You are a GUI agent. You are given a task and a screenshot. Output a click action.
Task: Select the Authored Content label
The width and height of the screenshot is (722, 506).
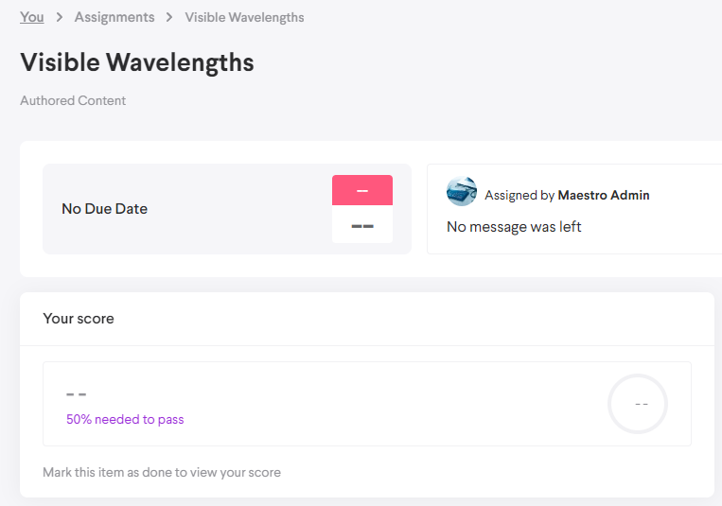pos(73,100)
